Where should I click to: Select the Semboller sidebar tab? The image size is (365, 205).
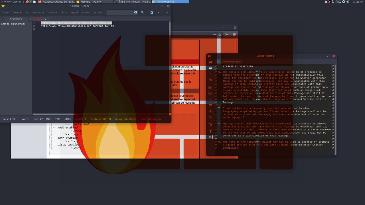(x=16, y=19)
